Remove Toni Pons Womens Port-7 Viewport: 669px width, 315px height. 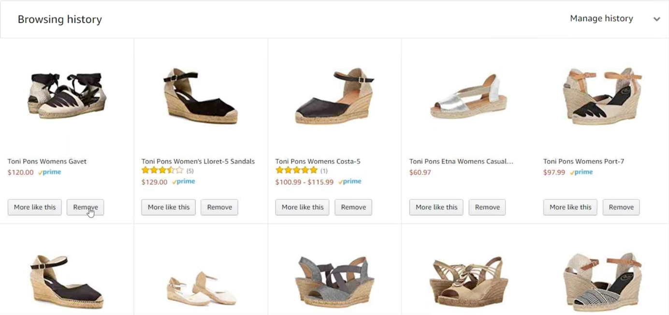tap(621, 207)
